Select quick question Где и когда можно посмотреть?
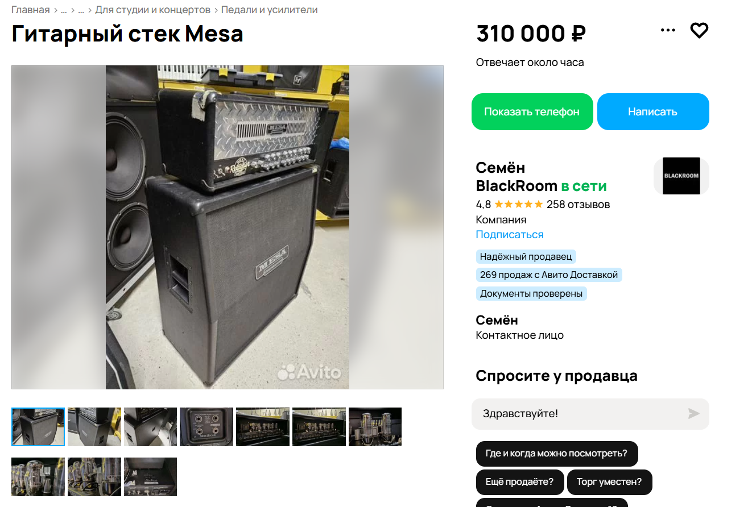The width and height of the screenshot is (752, 507). pos(557,454)
